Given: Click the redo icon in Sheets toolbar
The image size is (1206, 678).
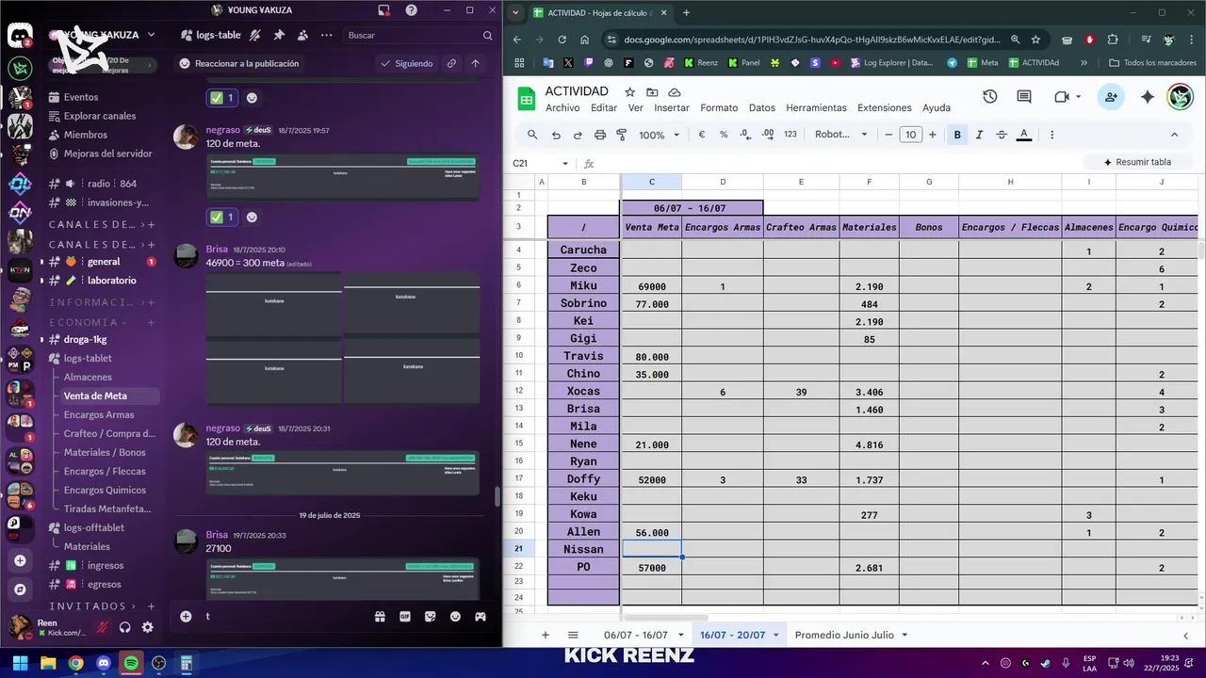Looking at the screenshot, I should click(x=578, y=135).
